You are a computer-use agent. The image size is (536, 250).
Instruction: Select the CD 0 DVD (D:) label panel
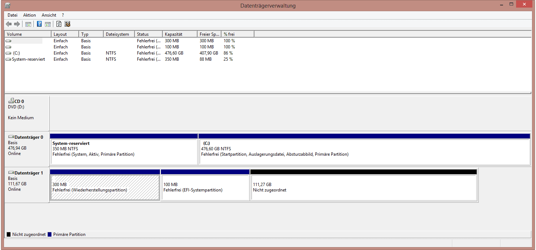(x=27, y=113)
